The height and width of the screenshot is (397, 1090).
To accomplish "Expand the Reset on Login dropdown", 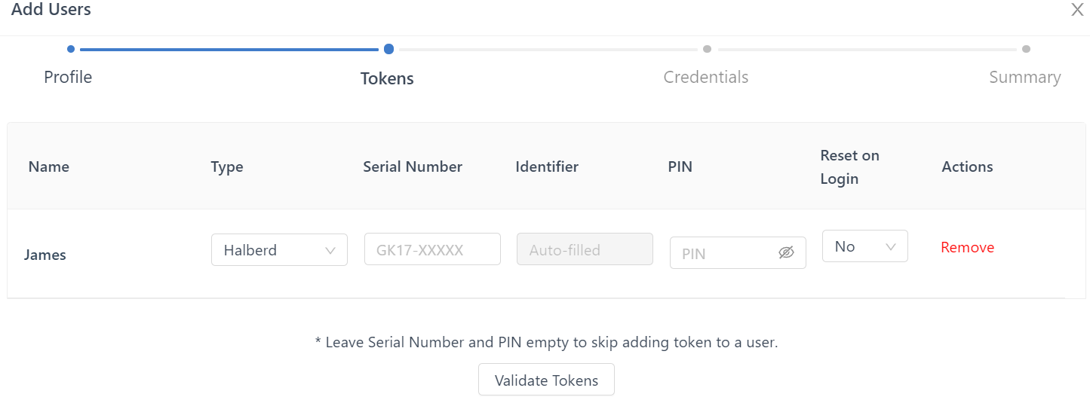I will point(864,246).
